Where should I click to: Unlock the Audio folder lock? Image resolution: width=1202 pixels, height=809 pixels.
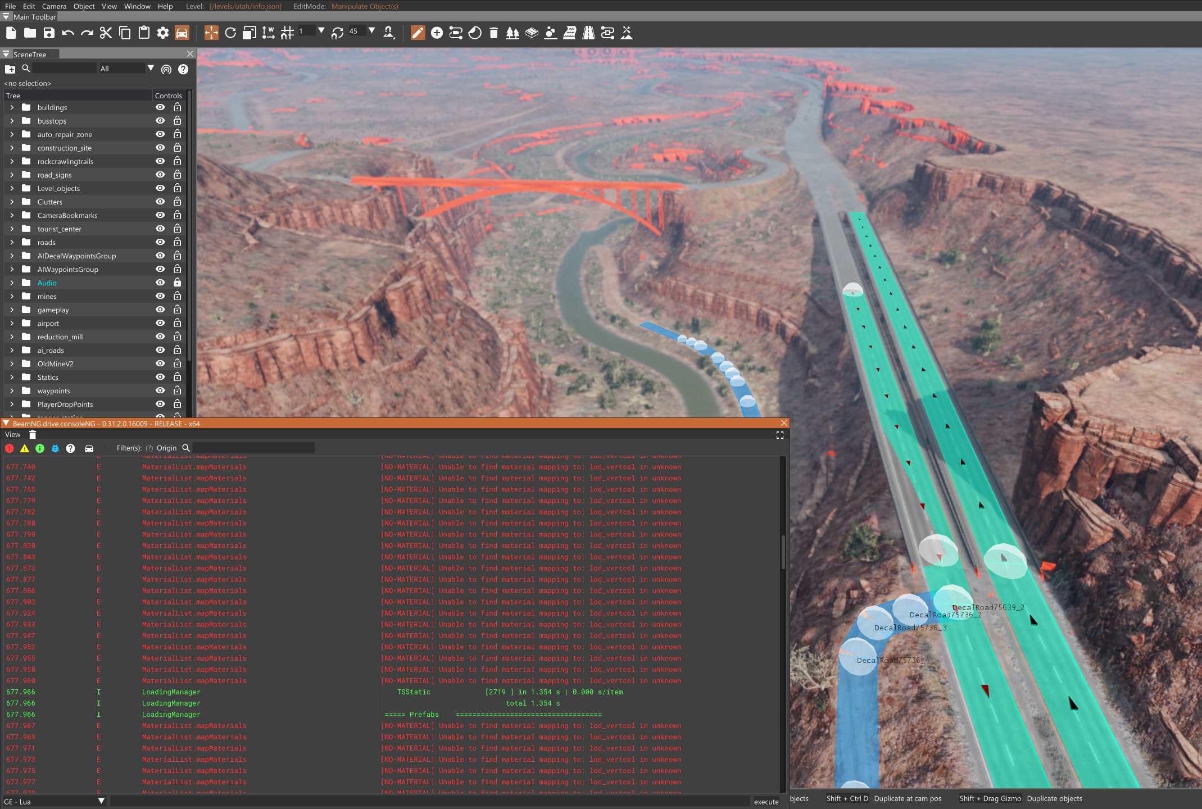point(177,283)
